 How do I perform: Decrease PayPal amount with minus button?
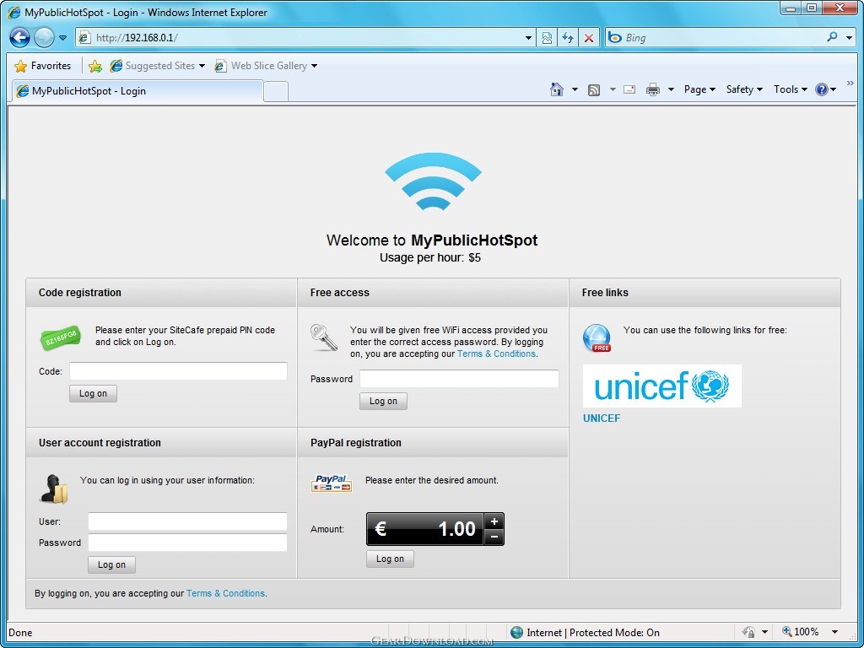click(x=494, y=537)
